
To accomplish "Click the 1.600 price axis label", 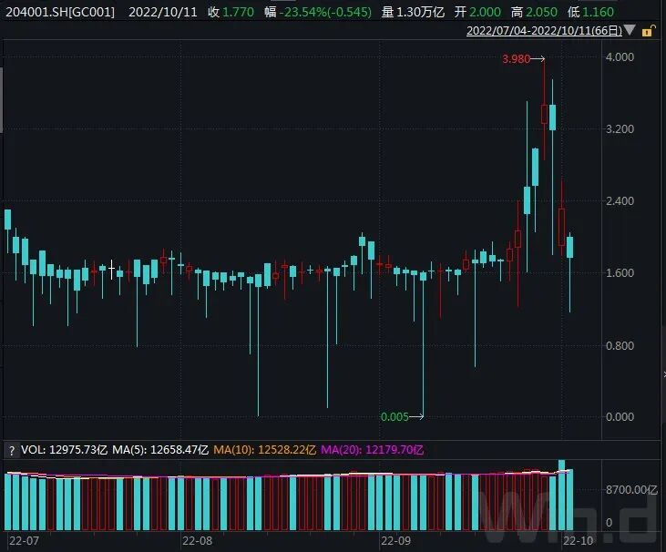I will (x=620, y=273).
